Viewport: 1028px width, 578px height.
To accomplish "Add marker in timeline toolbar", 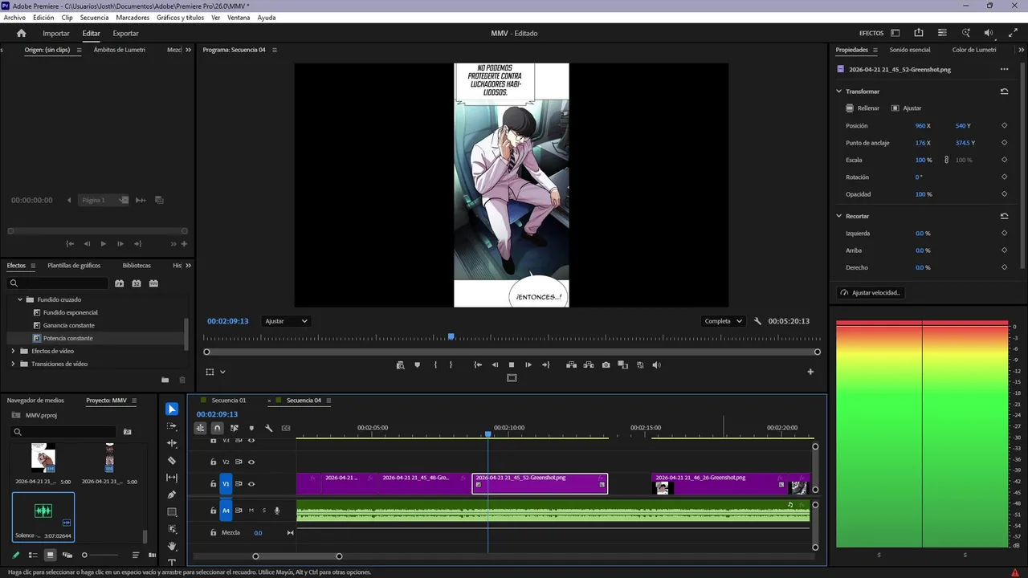I will [x=251, y=428].
